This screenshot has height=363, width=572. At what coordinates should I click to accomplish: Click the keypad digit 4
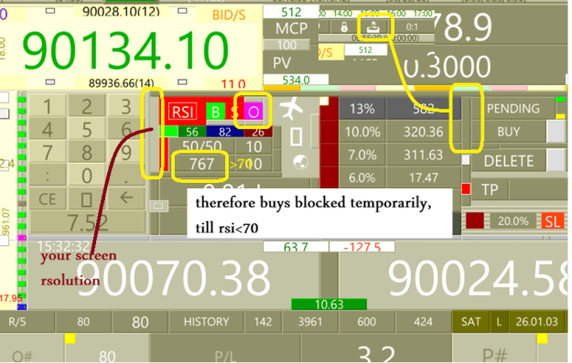click(x=47, y=130)
